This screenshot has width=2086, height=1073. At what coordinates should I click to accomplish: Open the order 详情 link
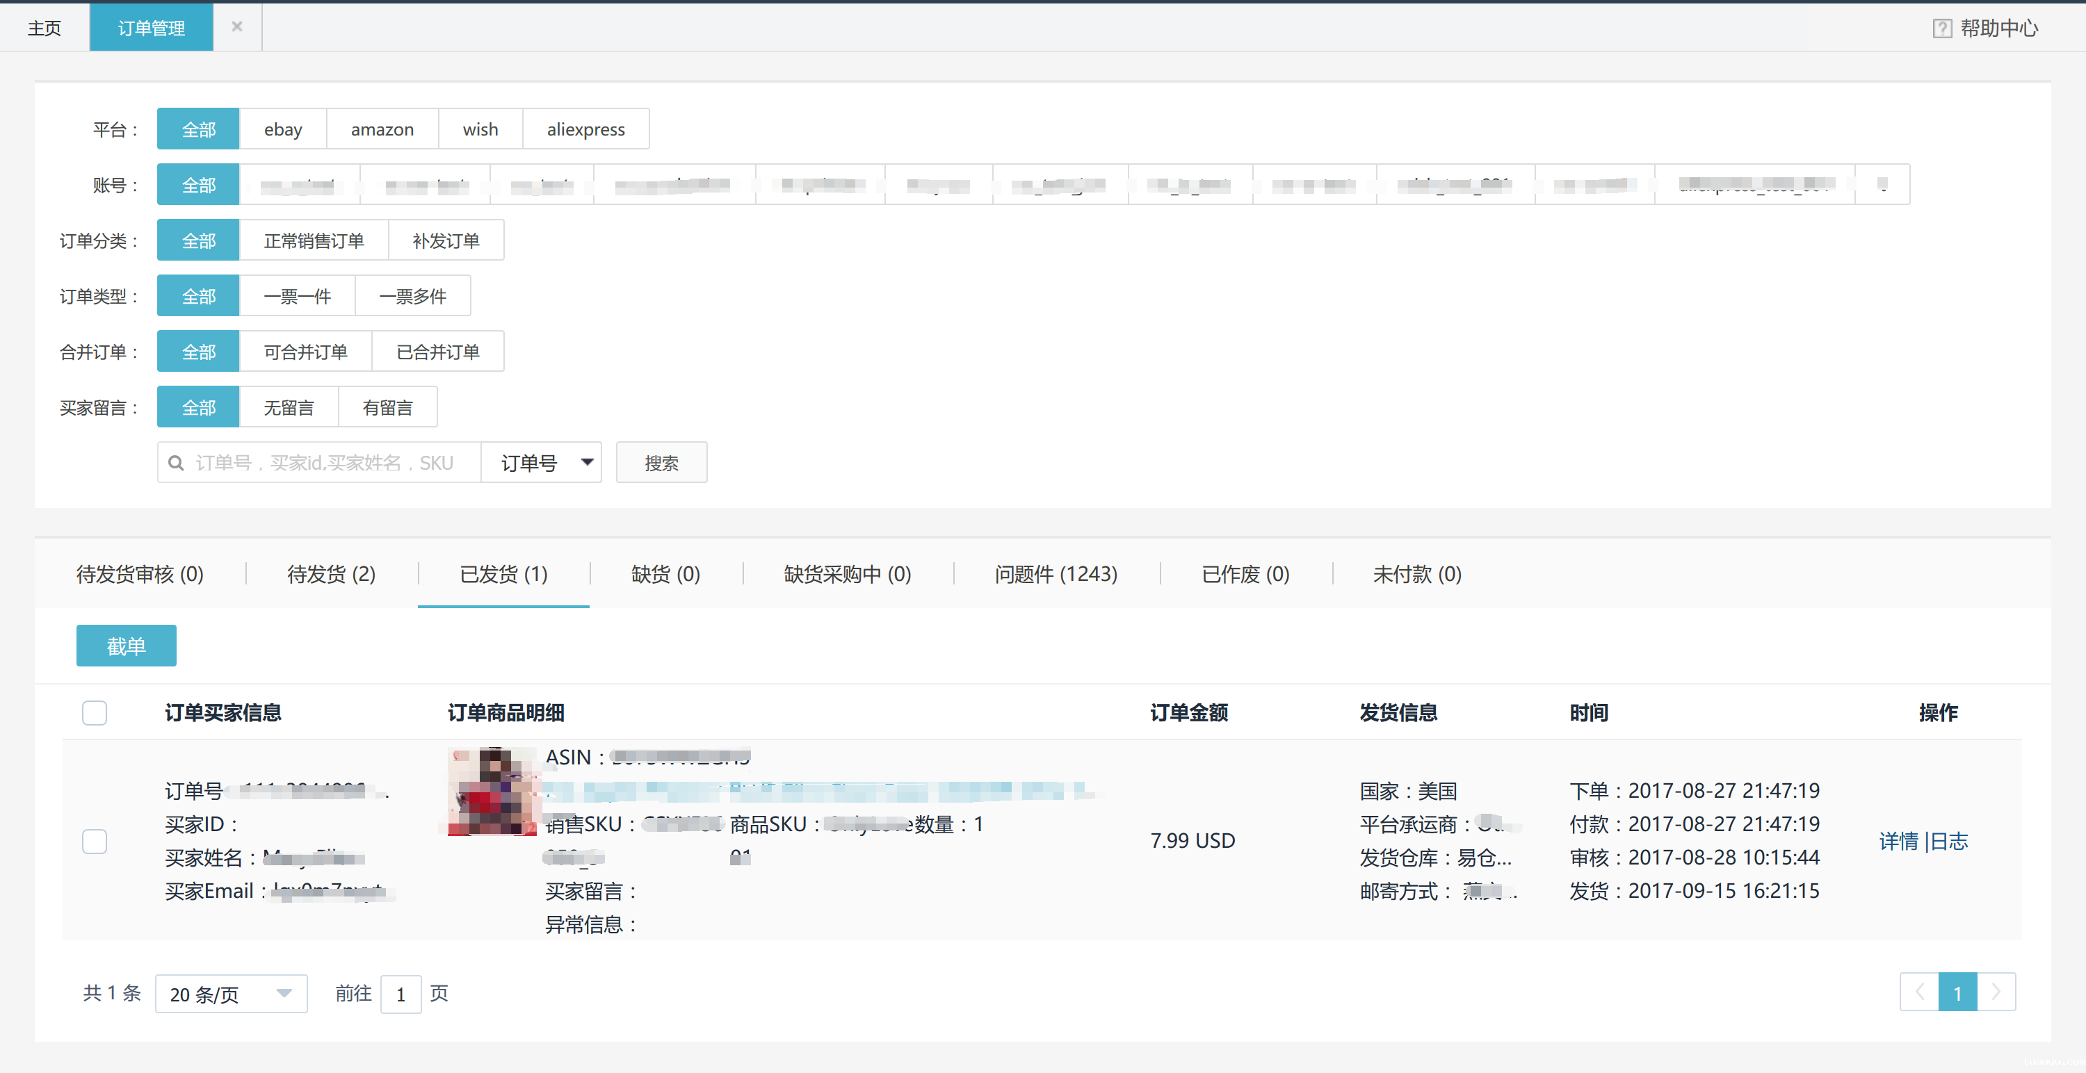1898,842
